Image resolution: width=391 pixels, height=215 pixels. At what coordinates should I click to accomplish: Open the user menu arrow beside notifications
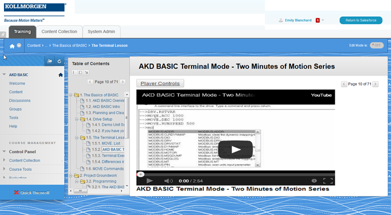point(323,20)
